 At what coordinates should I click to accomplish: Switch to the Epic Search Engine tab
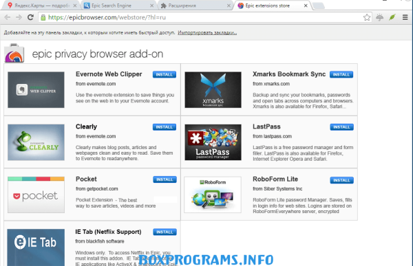point(117,5)
